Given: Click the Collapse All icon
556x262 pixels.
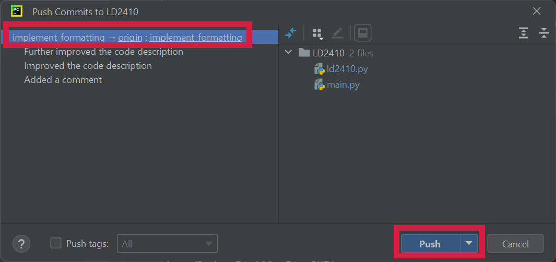Looking at the screenshot, I should click(x=543, y=33).
